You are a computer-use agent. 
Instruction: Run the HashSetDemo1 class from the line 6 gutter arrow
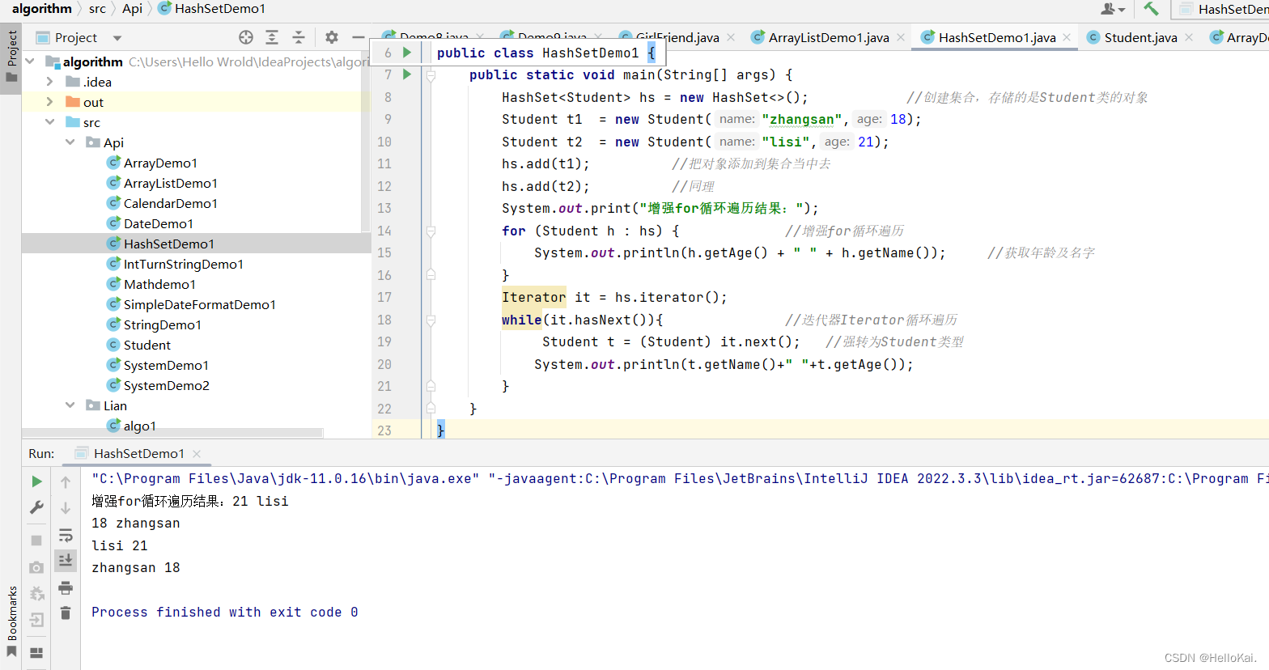[x=407, y=53]
